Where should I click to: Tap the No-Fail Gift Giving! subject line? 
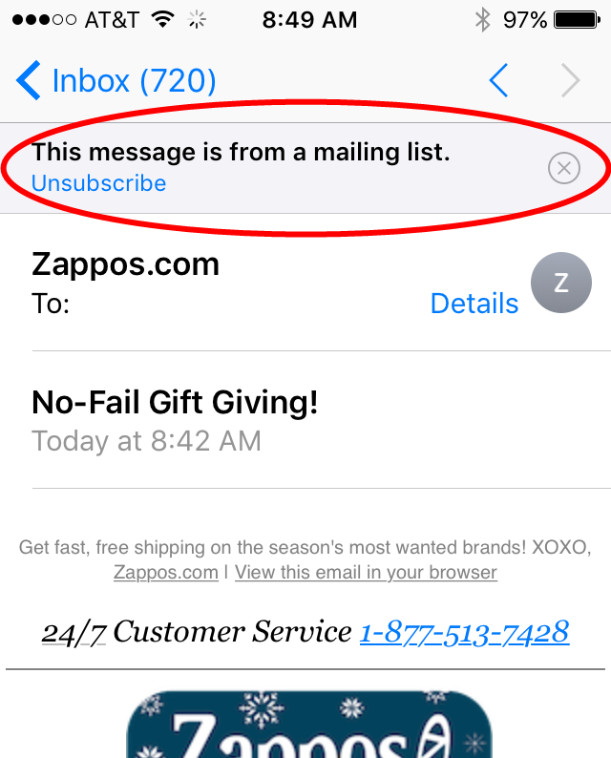[x=175, y=402]
